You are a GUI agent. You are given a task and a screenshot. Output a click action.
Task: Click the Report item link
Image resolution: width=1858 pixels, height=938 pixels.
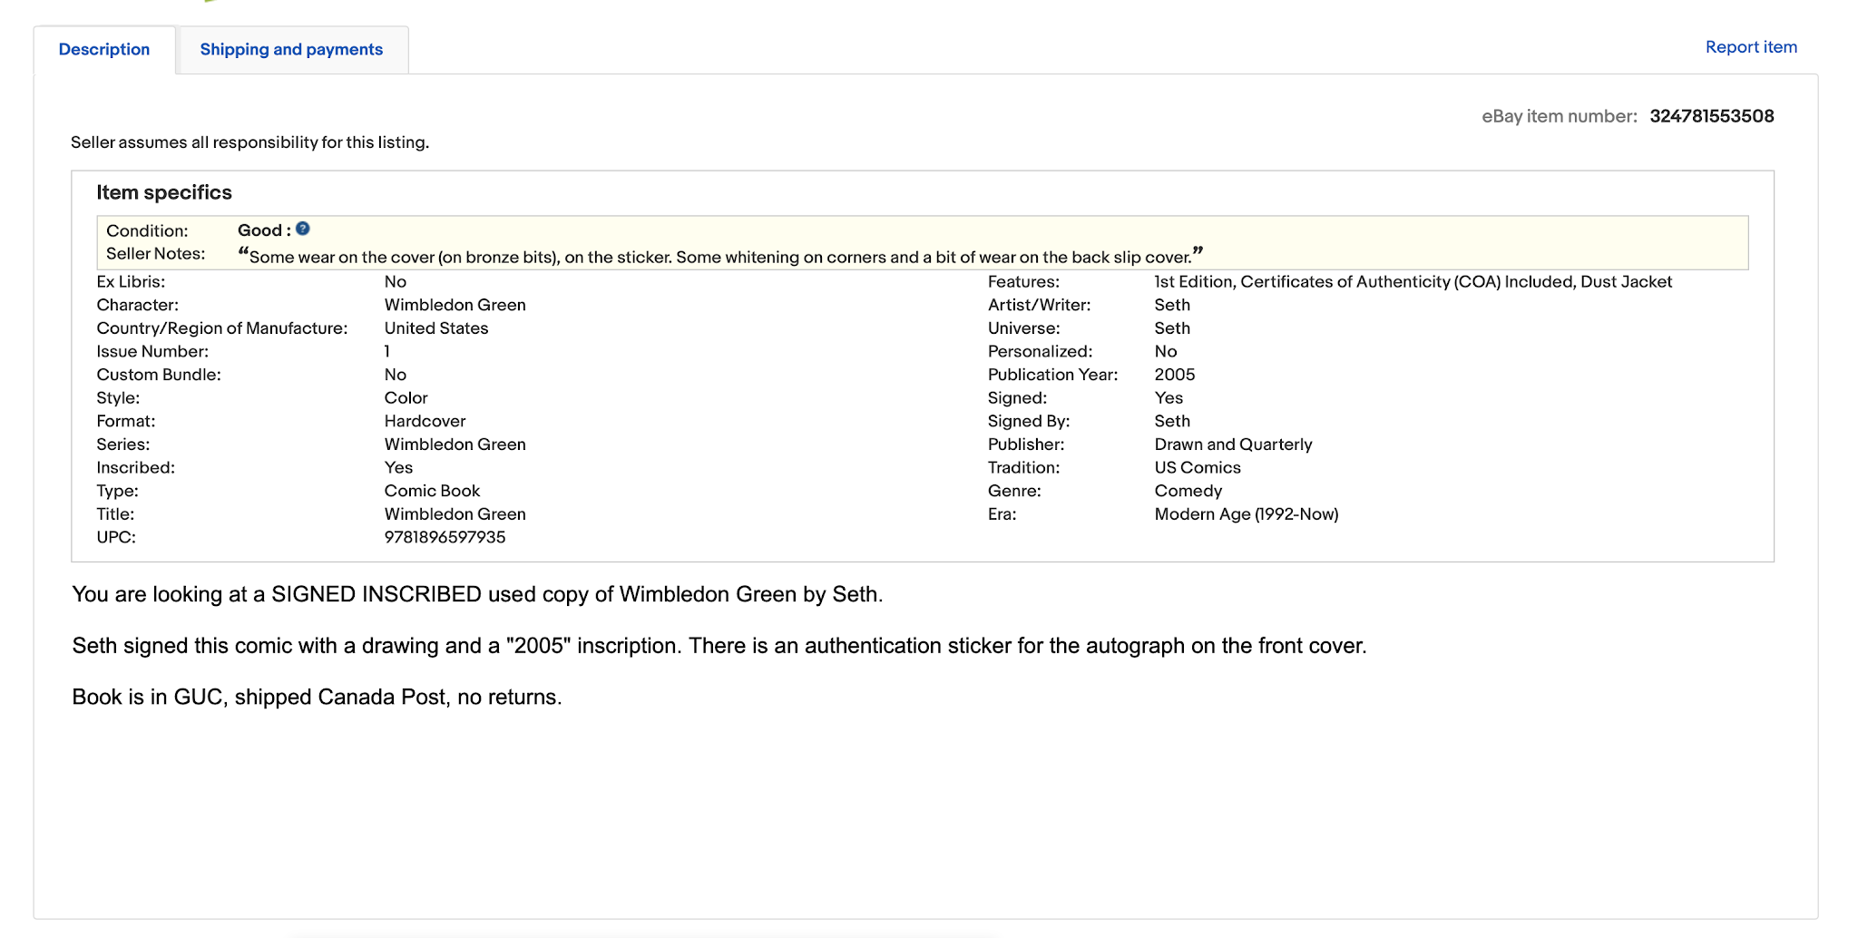click(1751, 47)
